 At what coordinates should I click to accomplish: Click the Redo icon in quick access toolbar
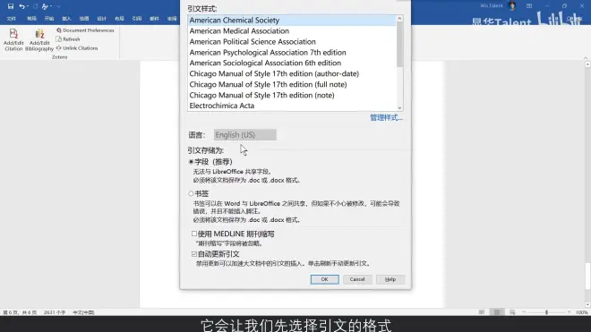(x=35, y=6)
